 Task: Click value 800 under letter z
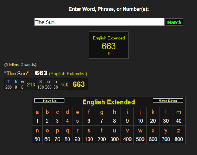179,139
